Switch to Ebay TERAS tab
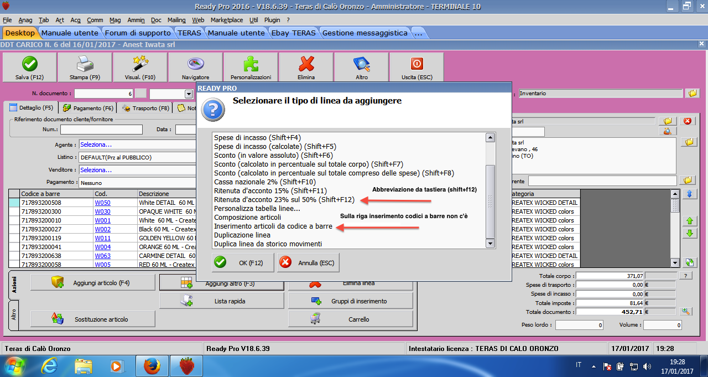This screenshot has height=377, width=708. point(293,33)
